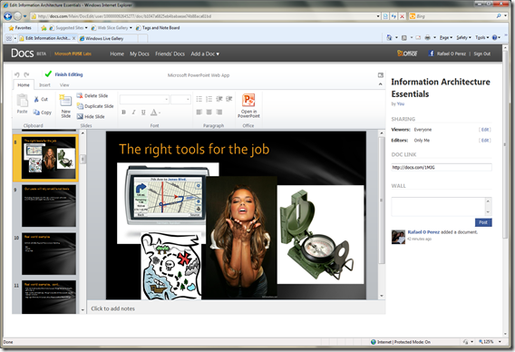
Task: Collapse the ribbon with the chevron
Action: pos(380,84)
